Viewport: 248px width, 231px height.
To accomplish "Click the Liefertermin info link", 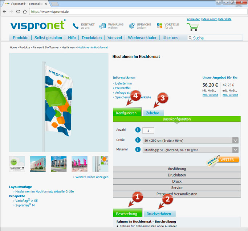I will (123, 84).
